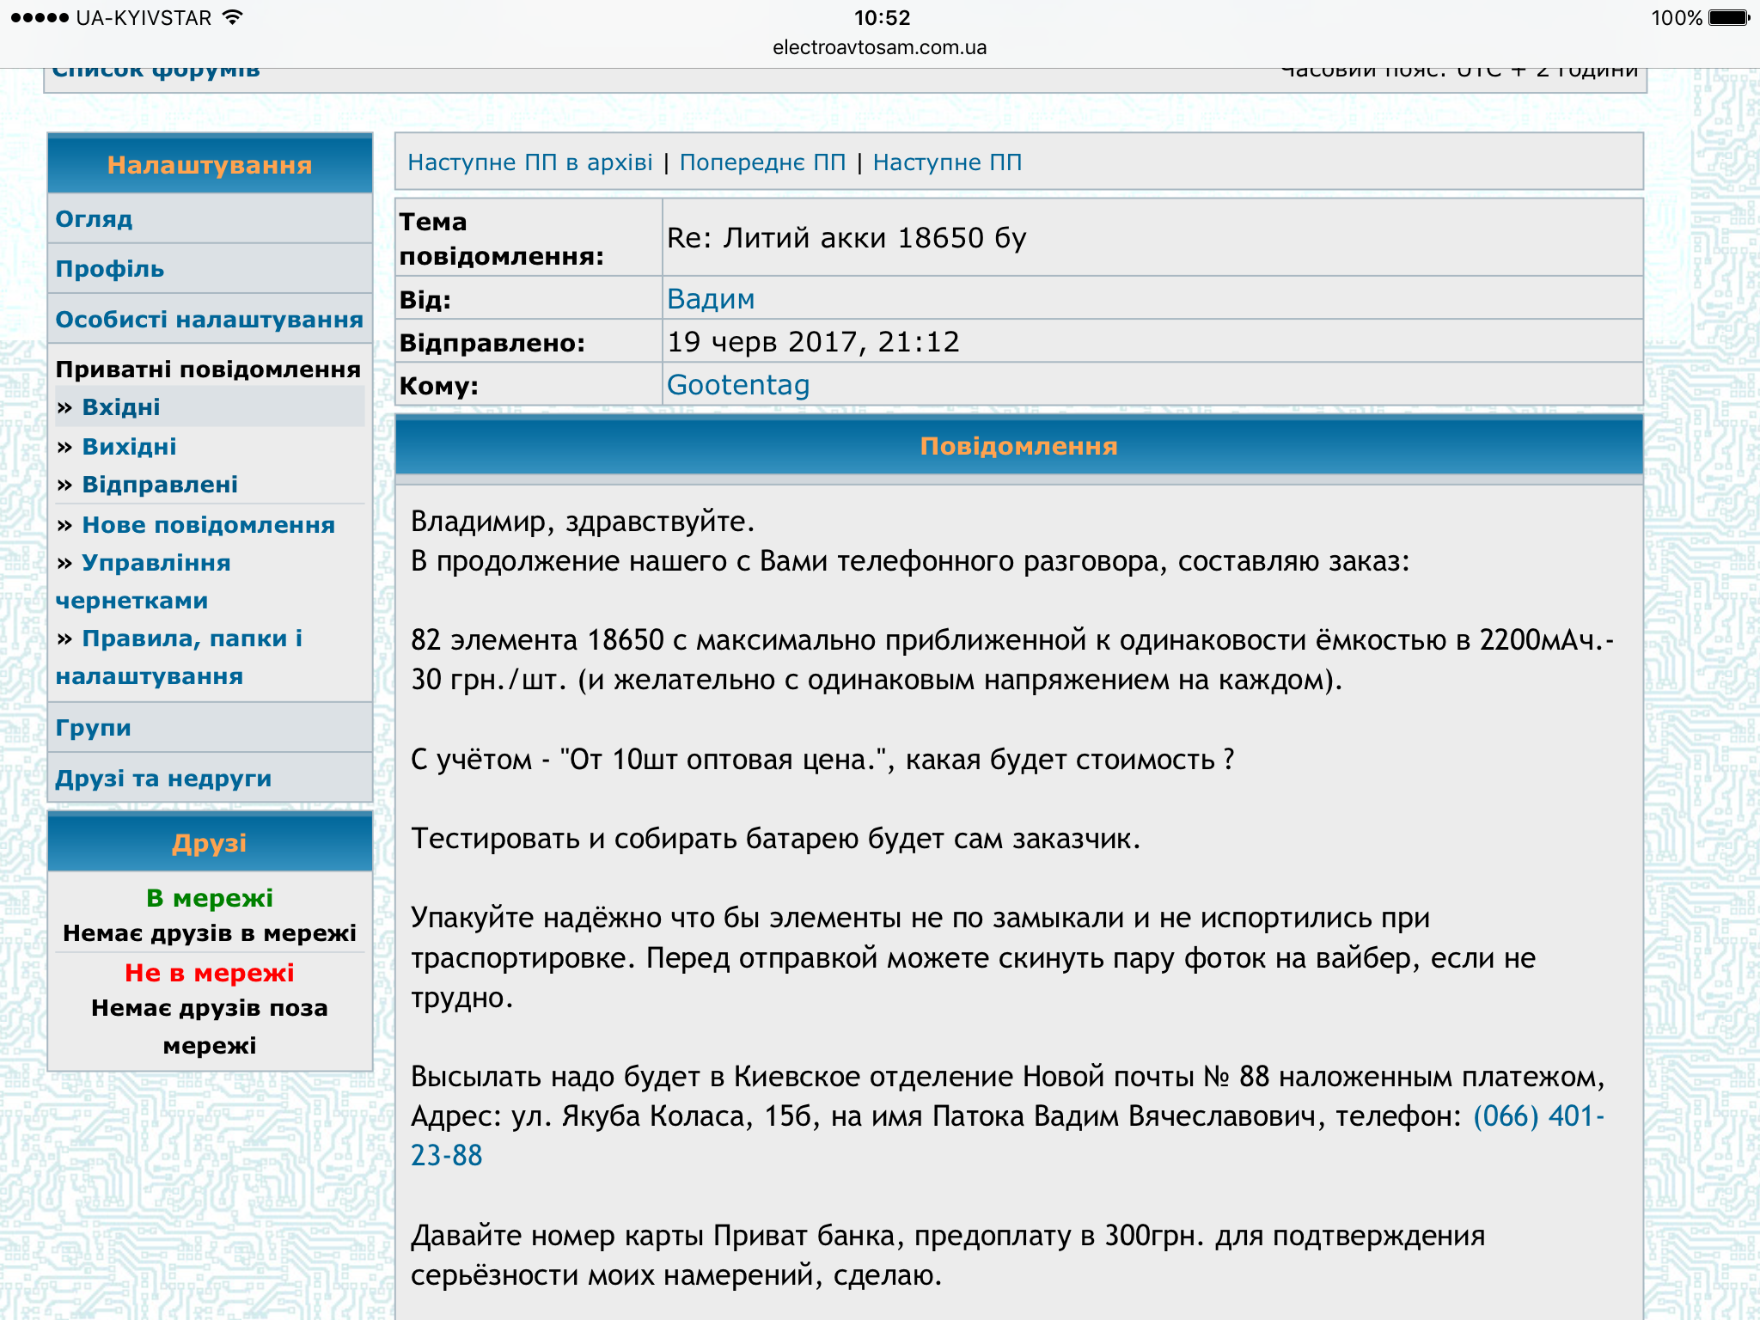Screen dimensions: 1760x1320
Task: Tap the battery indicator in status bar
Action: [1728, 18]
